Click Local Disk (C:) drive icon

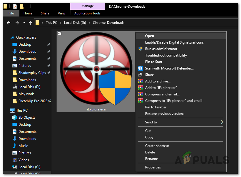coord(15,167)
